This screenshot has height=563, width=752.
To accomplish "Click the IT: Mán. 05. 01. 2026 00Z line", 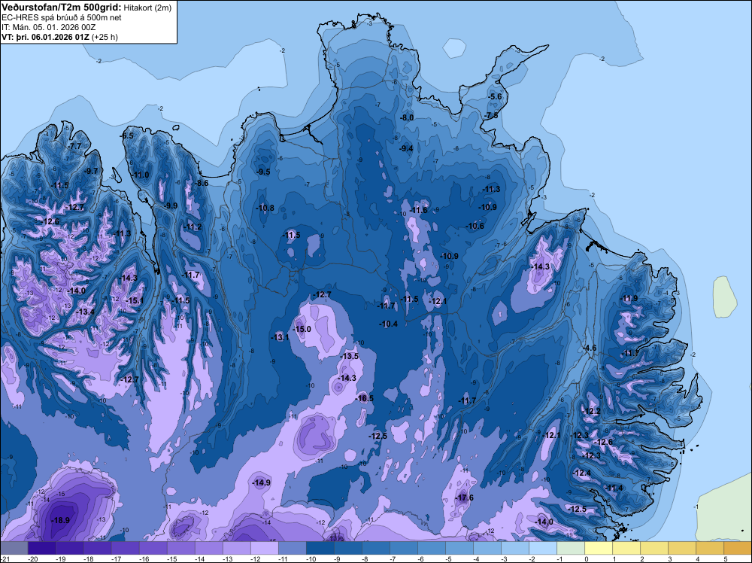I will [x=48, y=27].
